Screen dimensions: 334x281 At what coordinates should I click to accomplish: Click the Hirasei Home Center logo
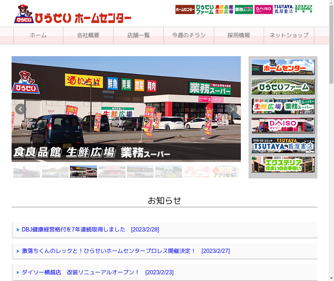(x=73, y=15)
